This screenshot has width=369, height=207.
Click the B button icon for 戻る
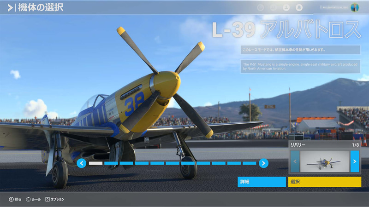pos(11,199)
